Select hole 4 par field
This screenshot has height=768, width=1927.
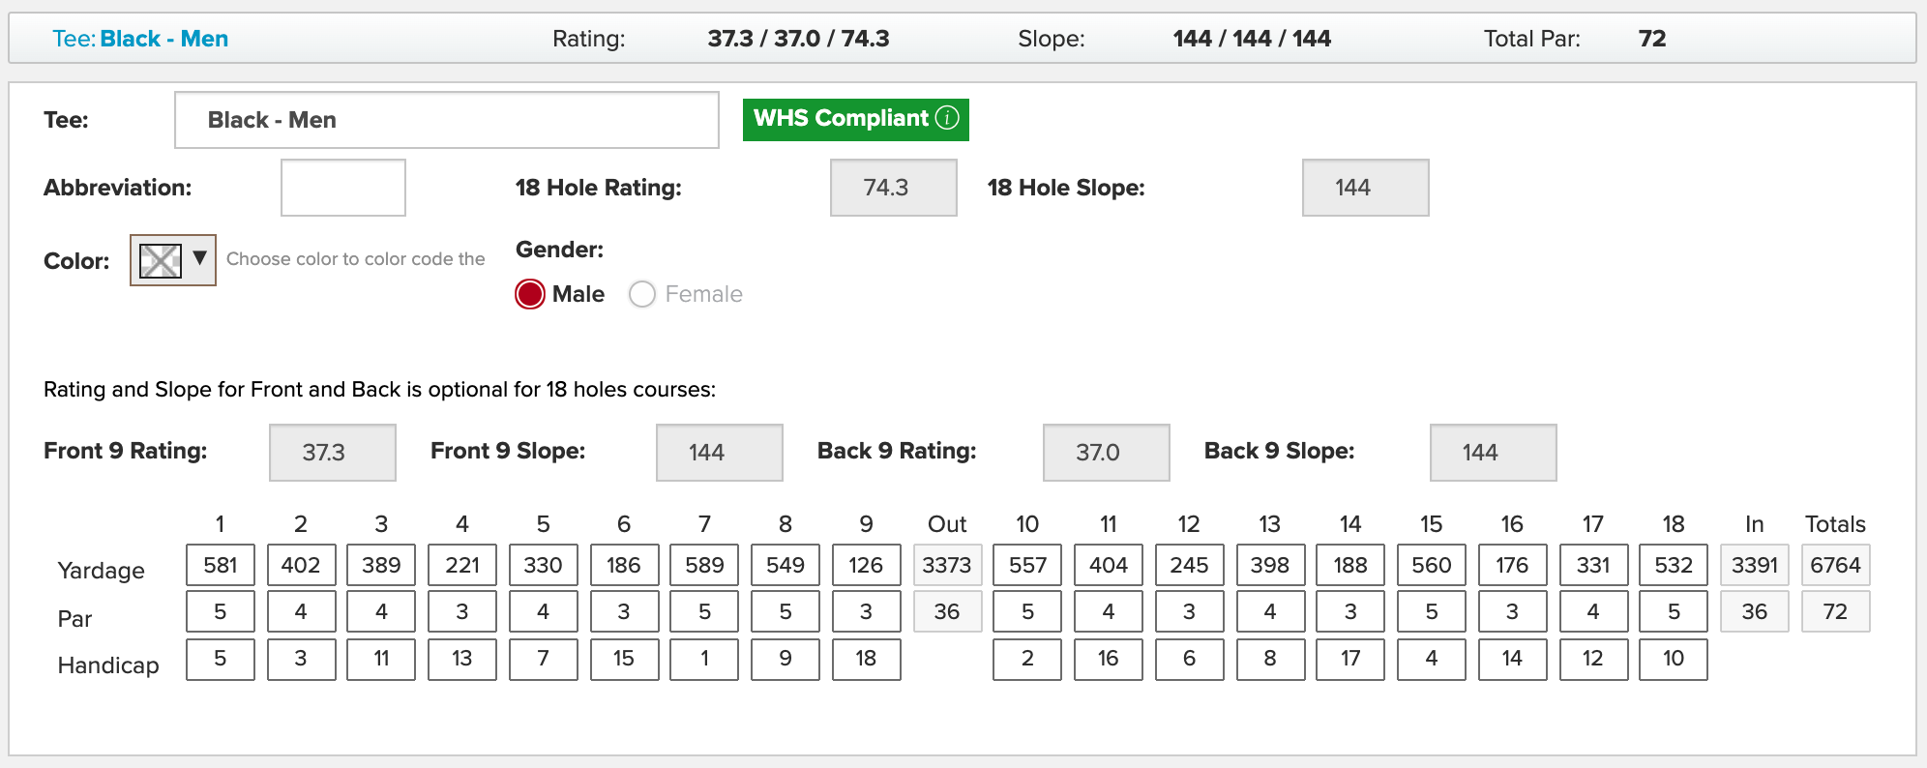coord(462,611)
